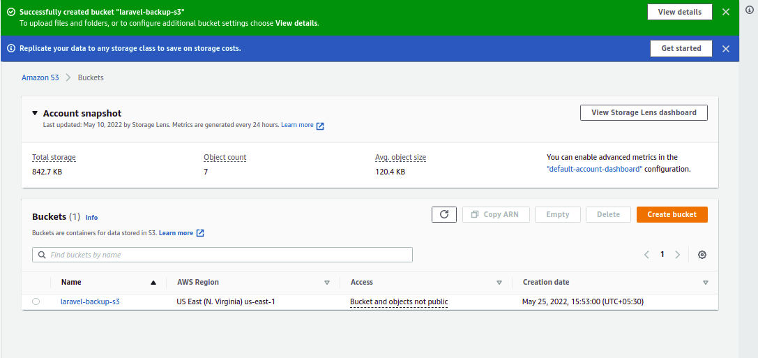Click the info circle icon at top right
This screenshot has width=758, height=358.
(x=750, y=9)
